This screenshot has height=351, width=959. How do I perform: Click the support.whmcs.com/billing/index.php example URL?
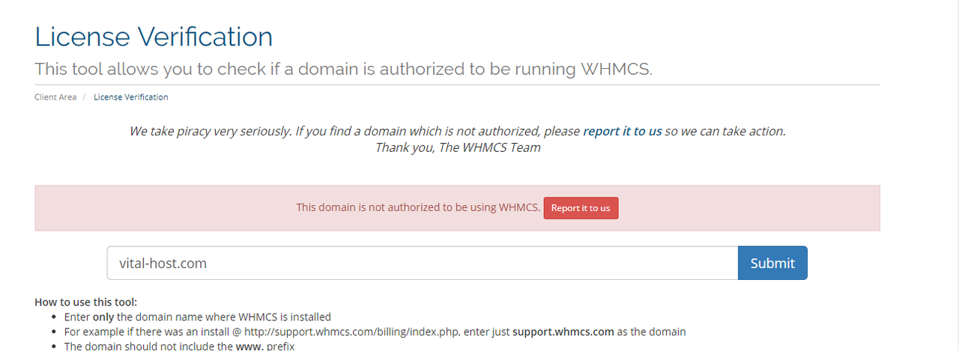(361, 332)
